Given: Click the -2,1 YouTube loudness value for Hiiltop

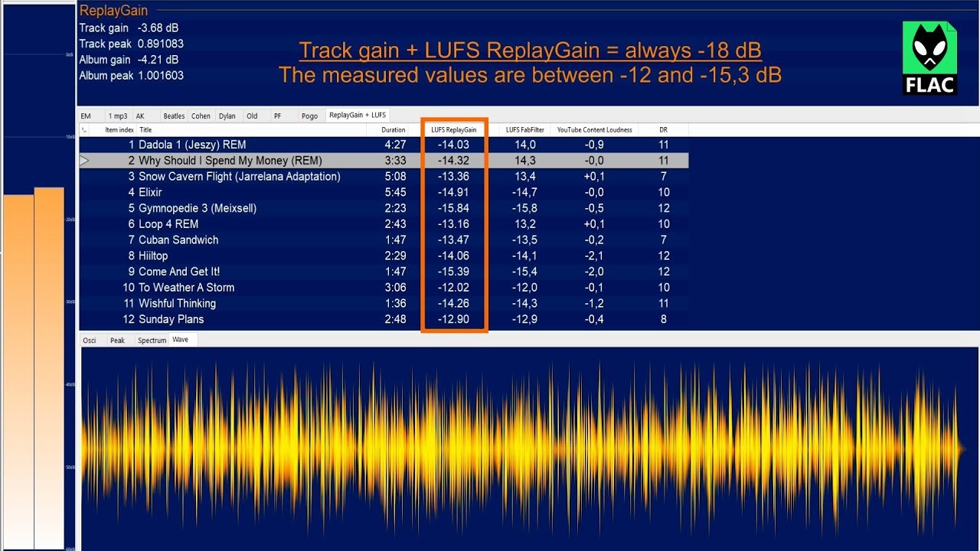Looking at the screenshot, I should (x=594, y=256).
